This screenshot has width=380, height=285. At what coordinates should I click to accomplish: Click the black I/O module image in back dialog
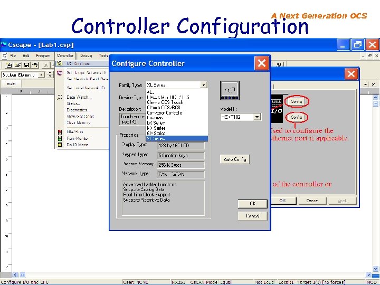click(x=277, y=109)
